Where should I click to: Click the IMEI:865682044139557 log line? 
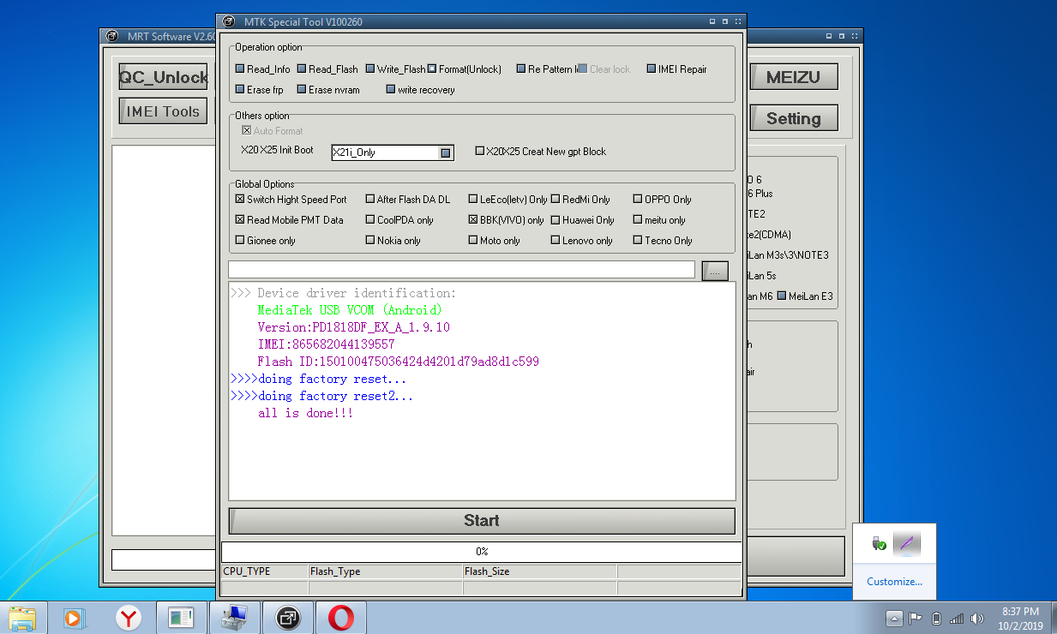pyautogui.click(x=327, y=344)
